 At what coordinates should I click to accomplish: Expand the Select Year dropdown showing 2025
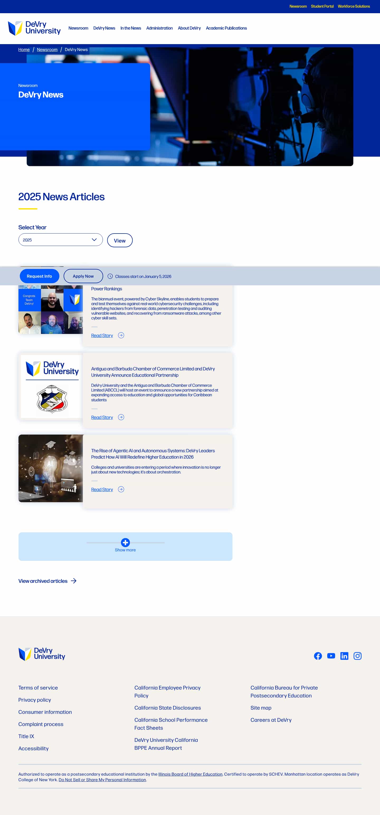pyautogui.click(x=60, y=240)
